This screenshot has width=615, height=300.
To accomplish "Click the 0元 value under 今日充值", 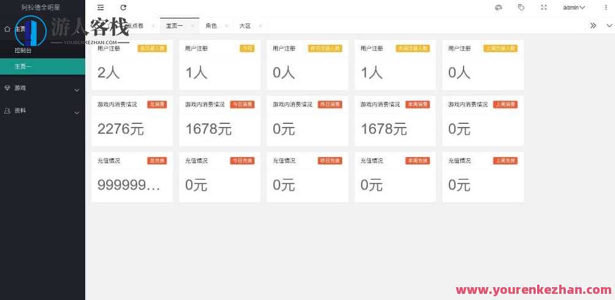I will (196, 185).
